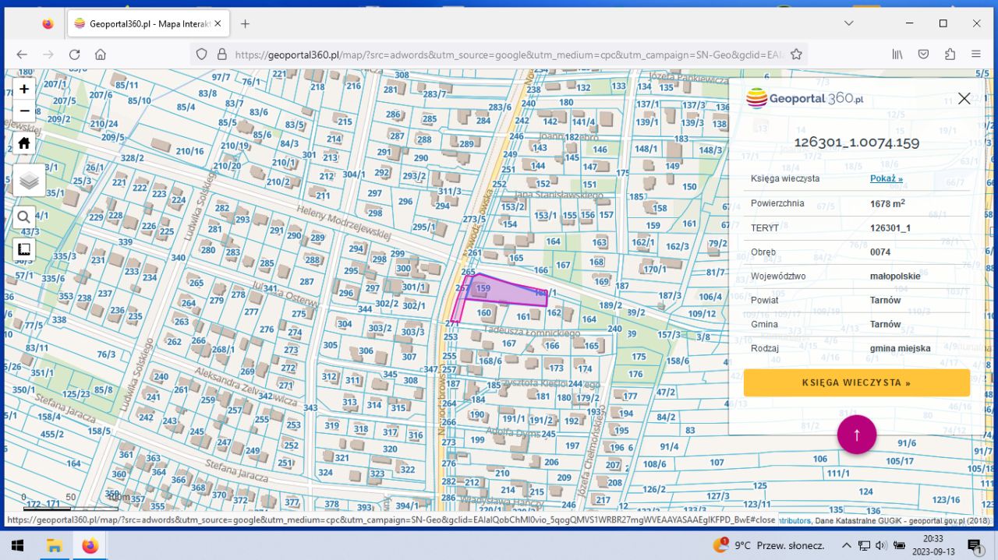Click the purple scroll-up arrow button
The image size is (998, 560).
tap(856, 435)
